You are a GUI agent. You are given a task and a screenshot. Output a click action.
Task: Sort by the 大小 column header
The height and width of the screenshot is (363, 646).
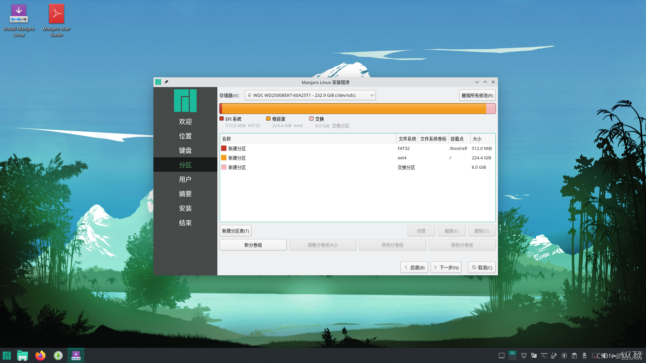483,139
